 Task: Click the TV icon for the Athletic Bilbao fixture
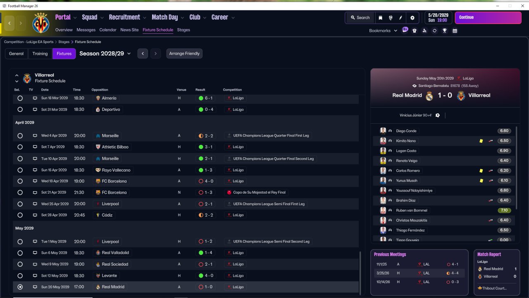35,147
